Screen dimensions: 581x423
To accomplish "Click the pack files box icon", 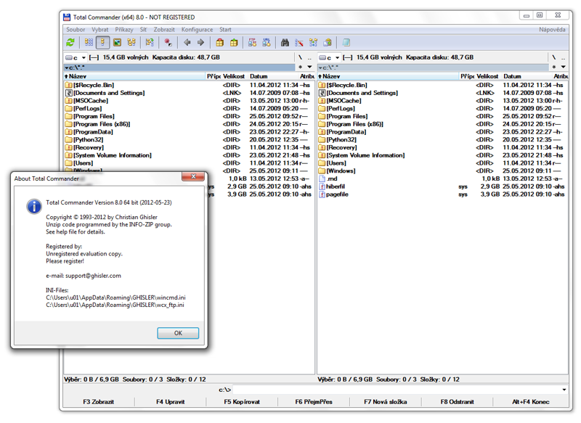I will pyautogui.click(x=220, y=43).
